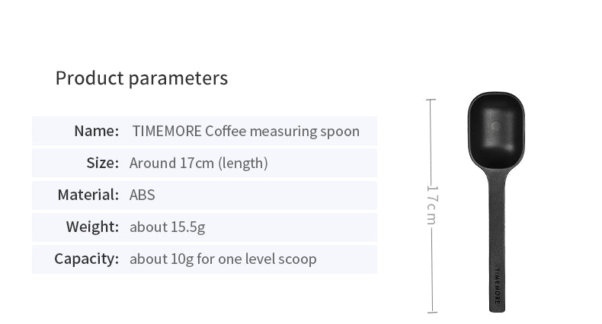Select the "about 10g for one level scoop" text
This screenshot has width=602, height=324.
223,259
